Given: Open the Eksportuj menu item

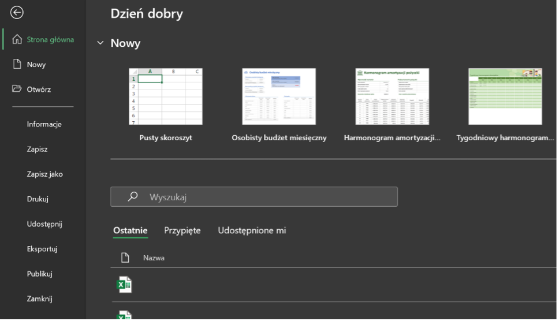Looking at the screenshot, I should [x=42, y=249].
